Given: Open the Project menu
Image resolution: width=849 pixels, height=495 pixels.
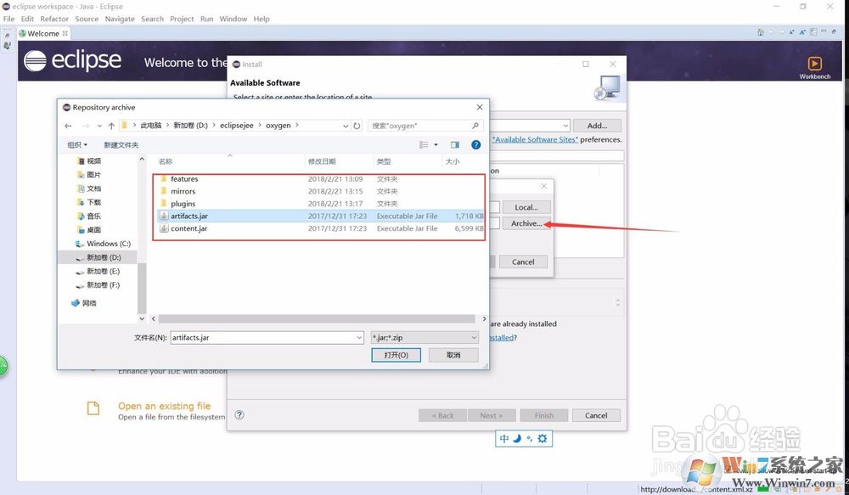Looking at the screenshot, I should [x=182, y=19].
